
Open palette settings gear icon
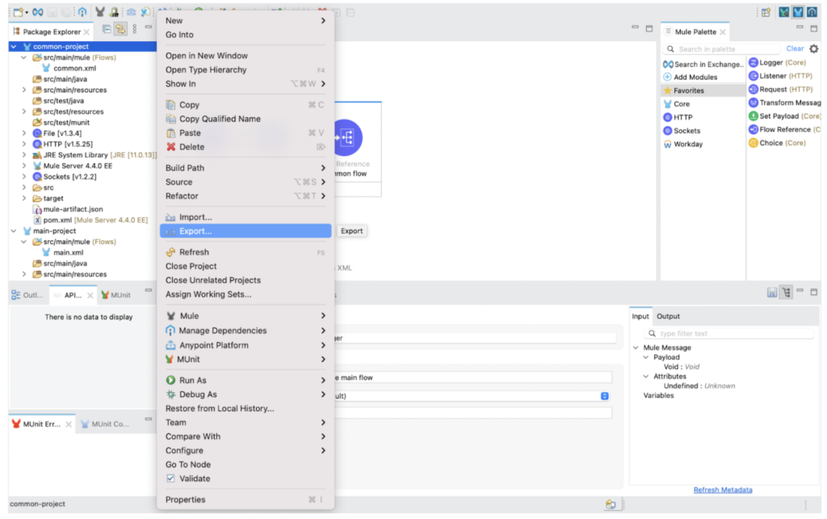pos(813,49)
